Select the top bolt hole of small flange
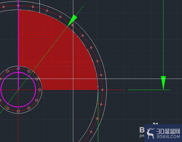The image size is (182, 142). tap(18, 69)
